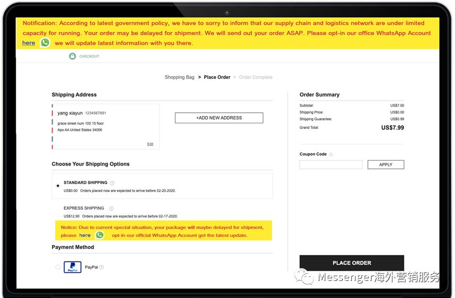Click the WhatsApp icon in top notification banner

[x=45, y=43]
